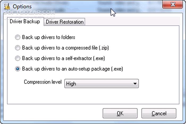This screenshot has width=186, height=124.
Task: Click the 'Back up drivers to folders' label text
Action: click(x=49, y=37)
